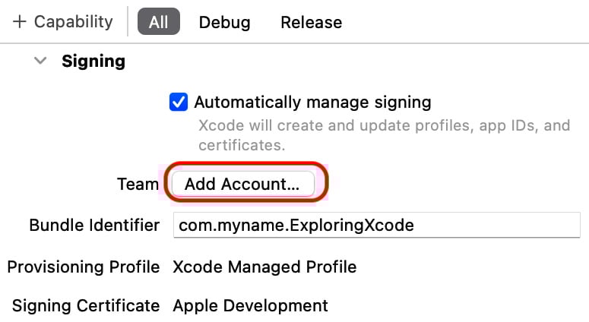This screenshot has width=589, height=322.
Task: Select the All configuration tab
Action: pyautogui.click(x=159, y=22)
